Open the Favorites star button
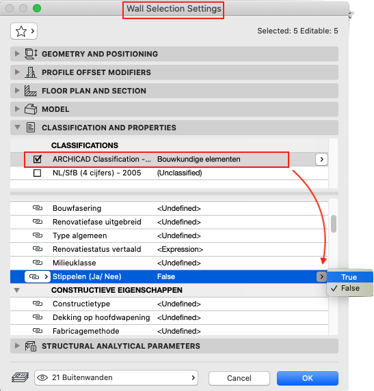This screenshot has height=391, width=374. pyautogui.click(x=24, y=31)
